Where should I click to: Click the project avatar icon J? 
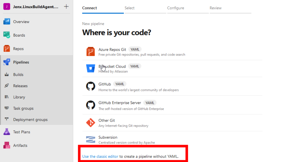[7, 7]
